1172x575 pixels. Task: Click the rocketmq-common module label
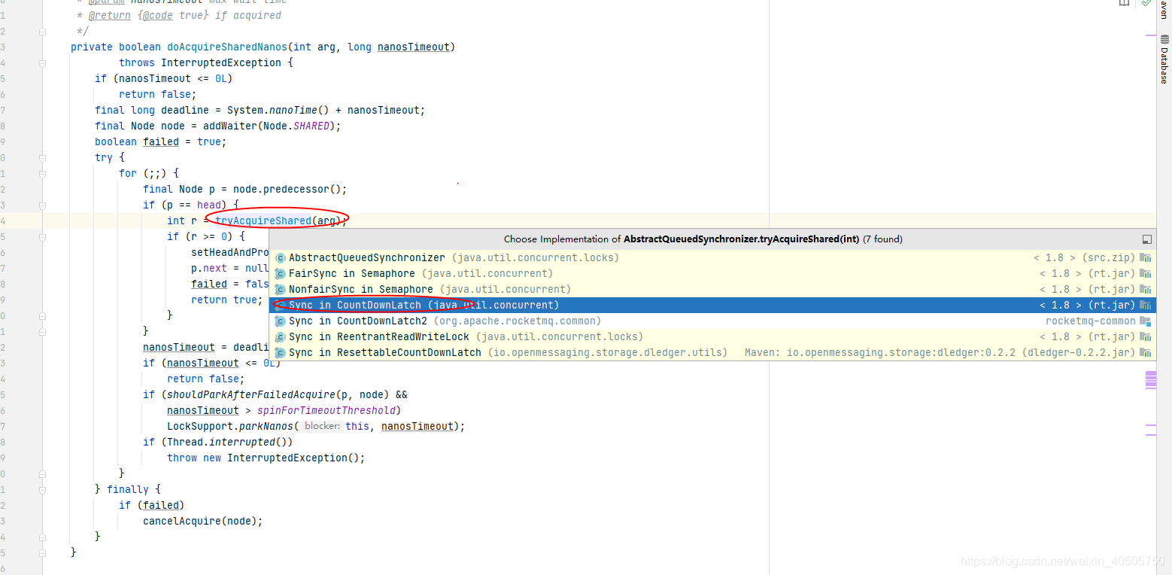1090,321
